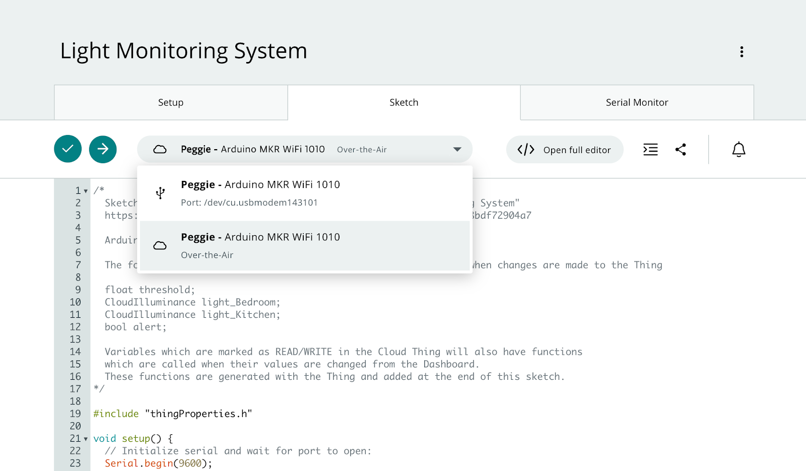This screenshot has height=471, width=806.
Task: Click line number 19 in gutter
Action: 75,414
